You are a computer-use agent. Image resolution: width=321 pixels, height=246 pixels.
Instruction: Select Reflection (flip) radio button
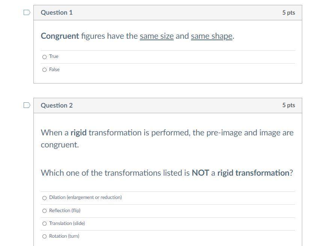(45, 211)
